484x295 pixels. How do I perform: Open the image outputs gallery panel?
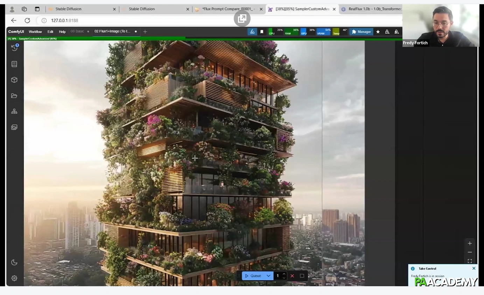tap(14, 127)
